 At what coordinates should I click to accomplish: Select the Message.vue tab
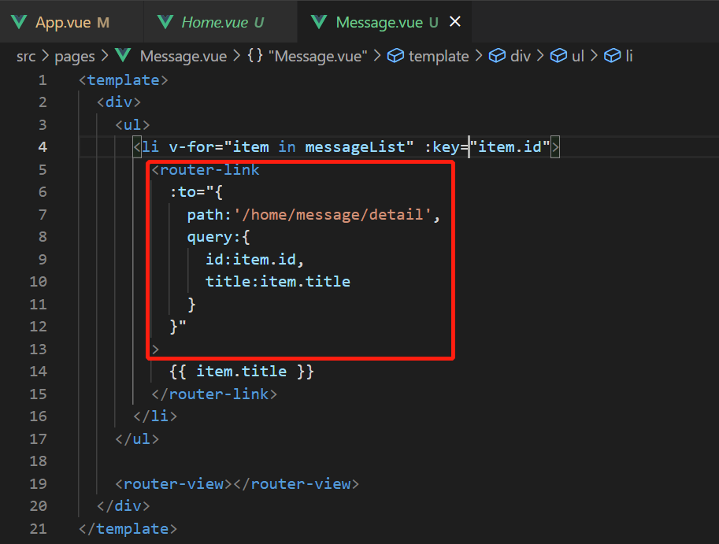pos(384,22)
